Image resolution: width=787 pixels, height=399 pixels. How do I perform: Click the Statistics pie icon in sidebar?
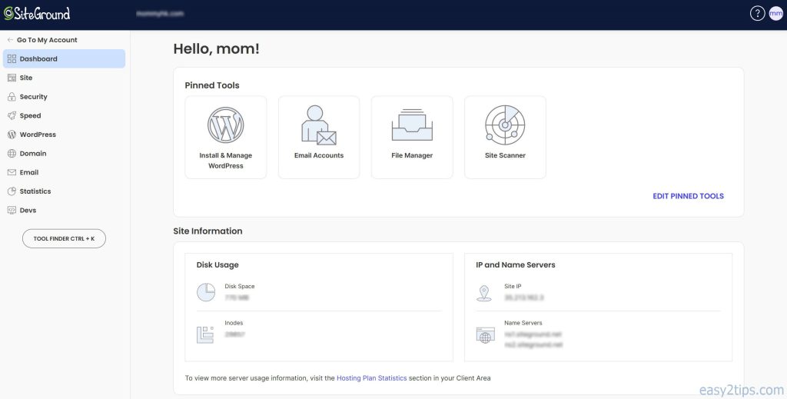12,191
